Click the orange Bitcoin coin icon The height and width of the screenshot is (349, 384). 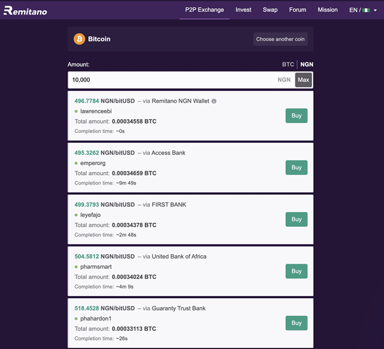[79, 39]
